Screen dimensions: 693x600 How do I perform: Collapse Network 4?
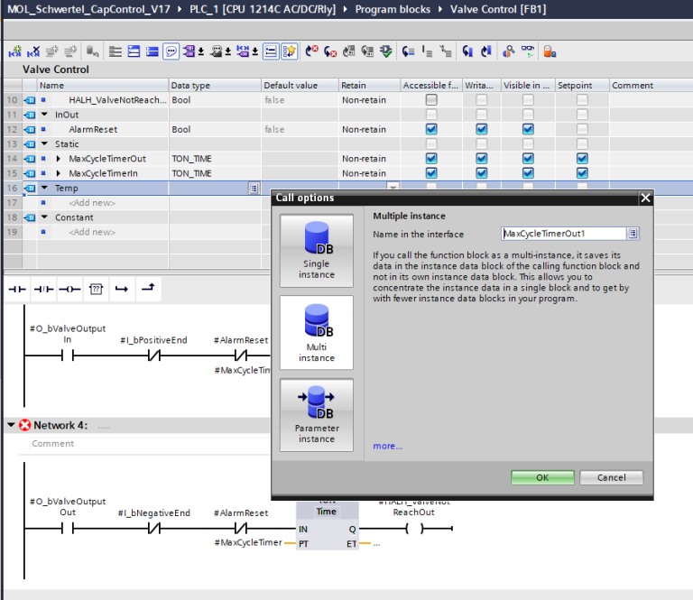11,425
